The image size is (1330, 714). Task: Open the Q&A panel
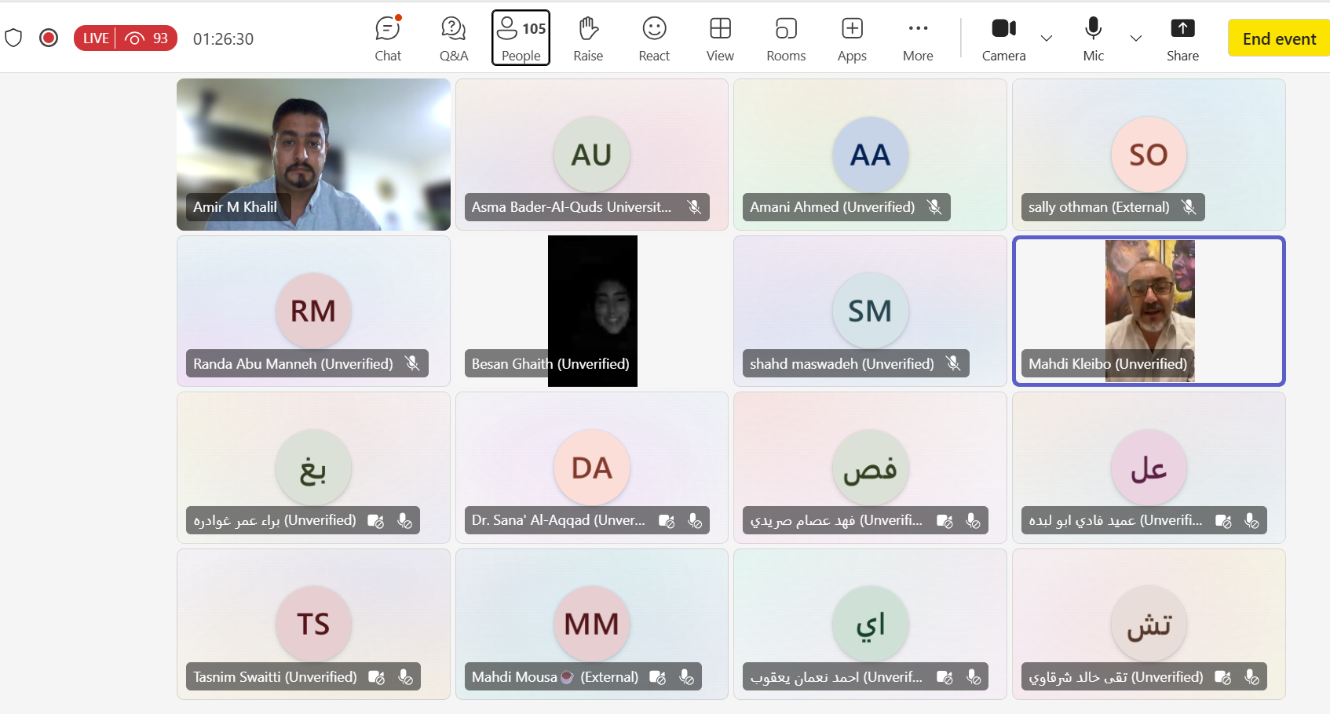(454, 38)
